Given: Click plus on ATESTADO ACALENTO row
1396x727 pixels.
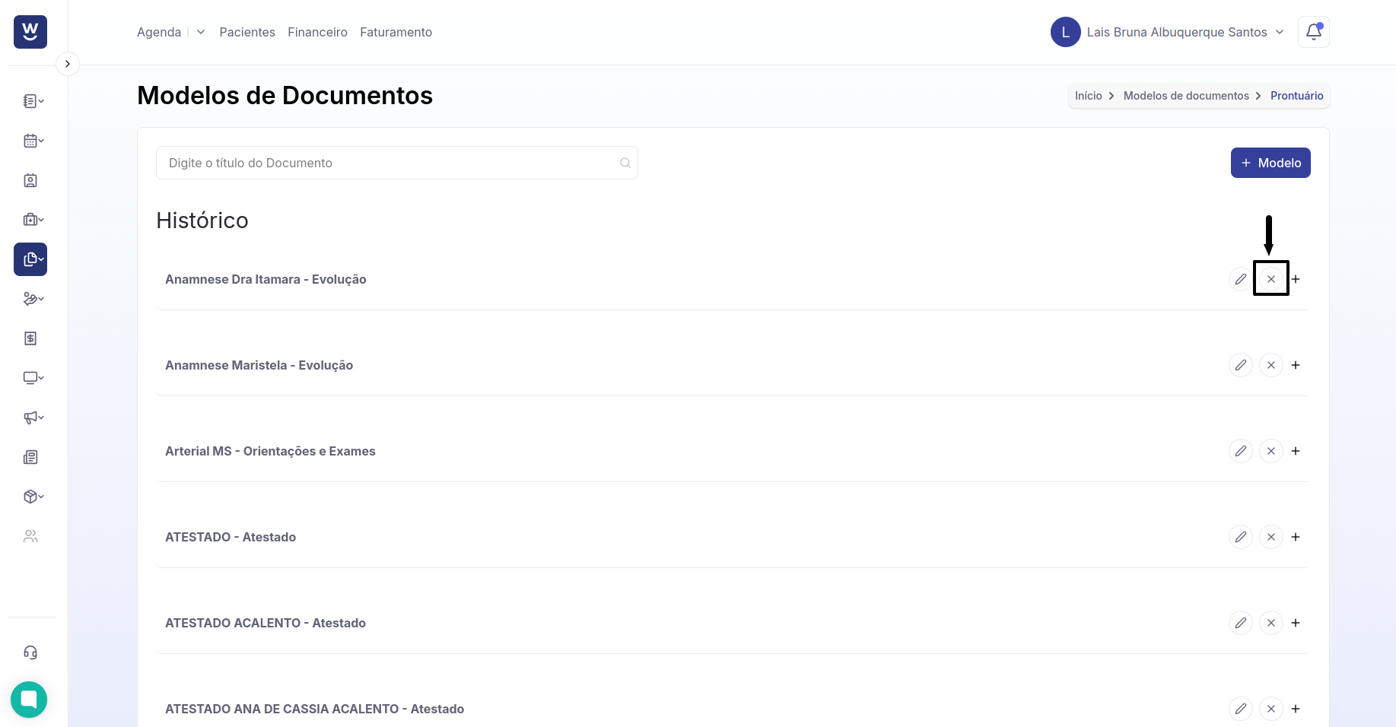Looking at the screenshot, I should pyautogui.click(x=1296, y=623).
